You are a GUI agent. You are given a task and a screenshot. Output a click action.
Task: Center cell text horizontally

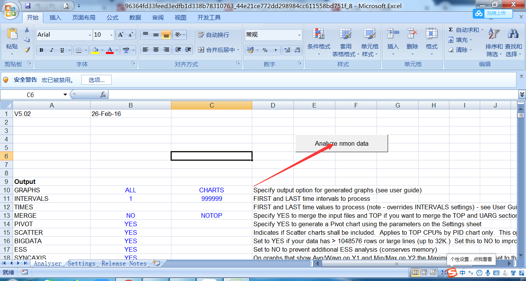156,50
